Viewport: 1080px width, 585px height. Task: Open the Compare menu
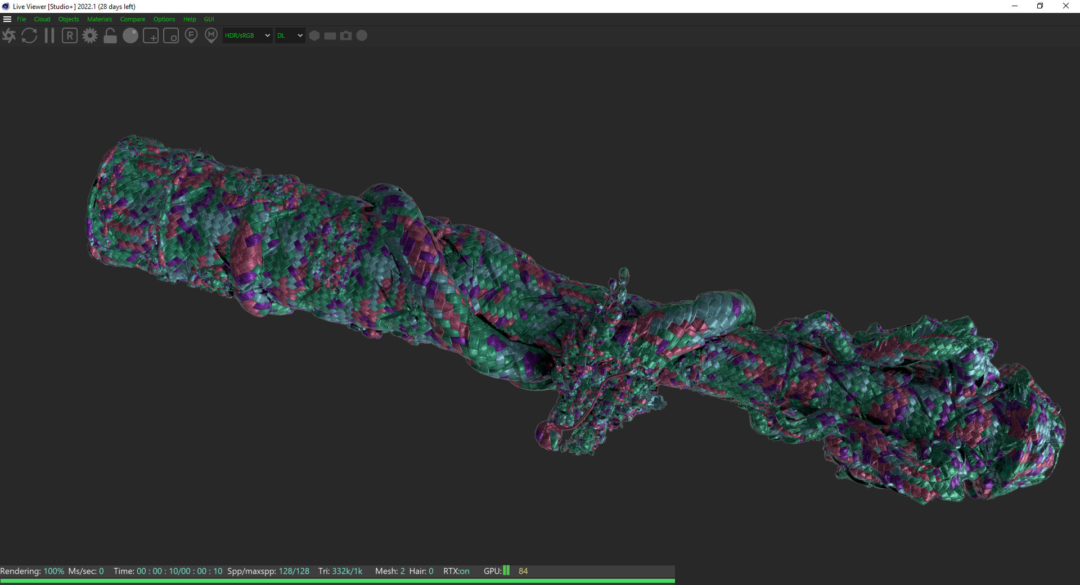point(132,19)
